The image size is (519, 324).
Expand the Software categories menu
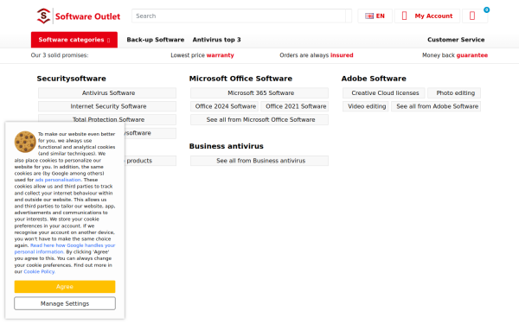point(74,40)
